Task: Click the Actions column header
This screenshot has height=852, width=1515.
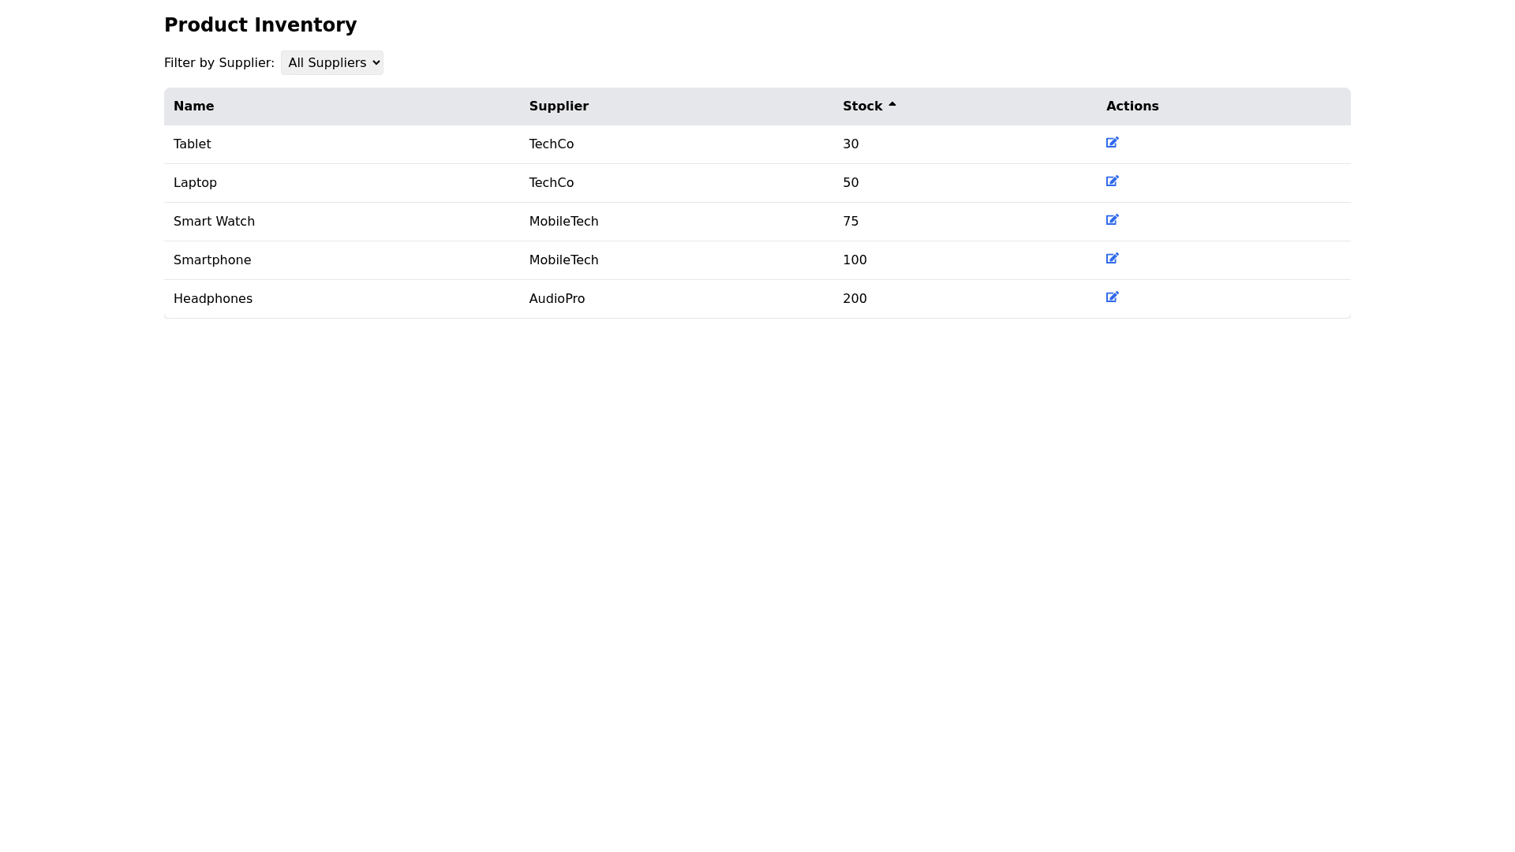Action: (x=1132, y=106)
